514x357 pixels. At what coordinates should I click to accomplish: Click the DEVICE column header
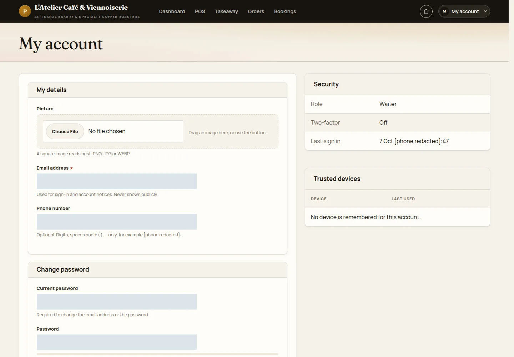(x=318, y=199)
